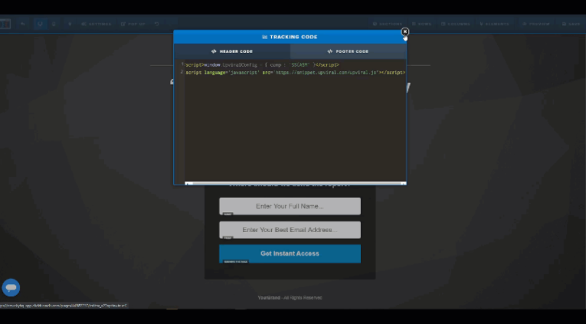586x324 pixels.
Task: Click the Enter Your Best Email Address field
Action: click(x=290, y=230)
